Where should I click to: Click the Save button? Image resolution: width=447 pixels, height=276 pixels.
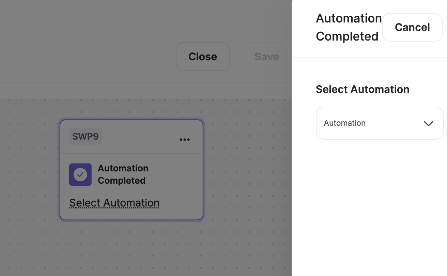267,56
